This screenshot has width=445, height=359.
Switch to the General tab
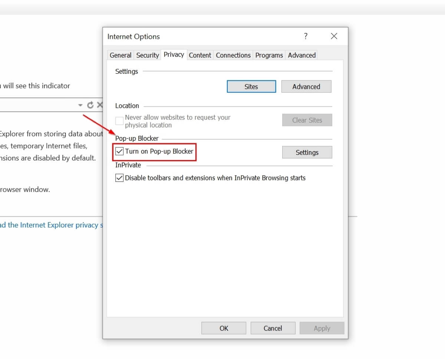pyautogui.click(x=120, y=55)
